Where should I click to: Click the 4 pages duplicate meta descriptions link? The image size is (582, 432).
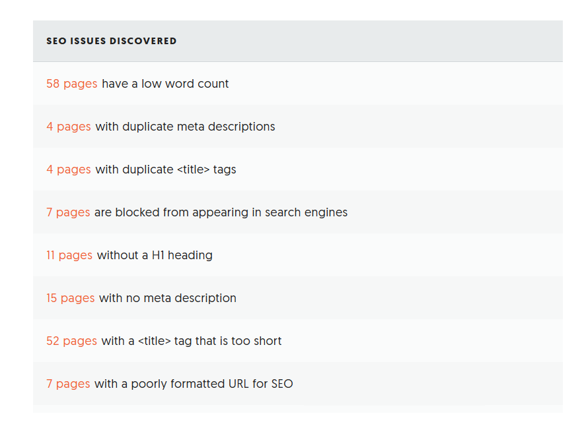(69, 127)
